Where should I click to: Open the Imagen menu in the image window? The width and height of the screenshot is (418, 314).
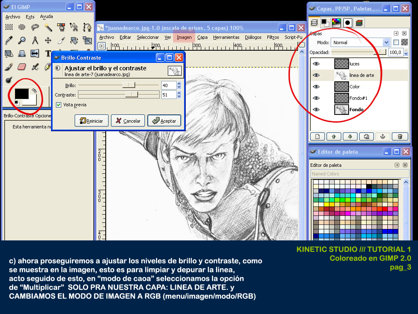(184, 37)
